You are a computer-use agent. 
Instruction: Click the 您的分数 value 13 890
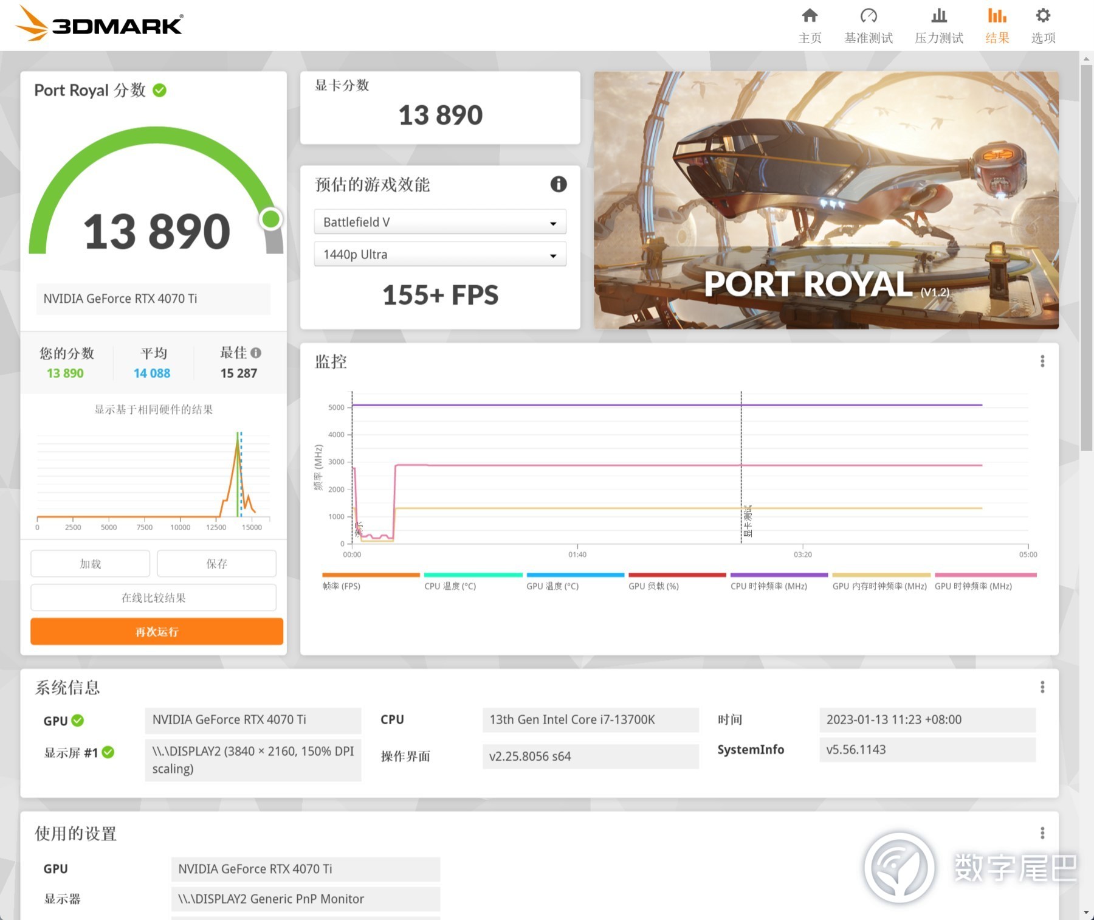(x=65, y=373)
